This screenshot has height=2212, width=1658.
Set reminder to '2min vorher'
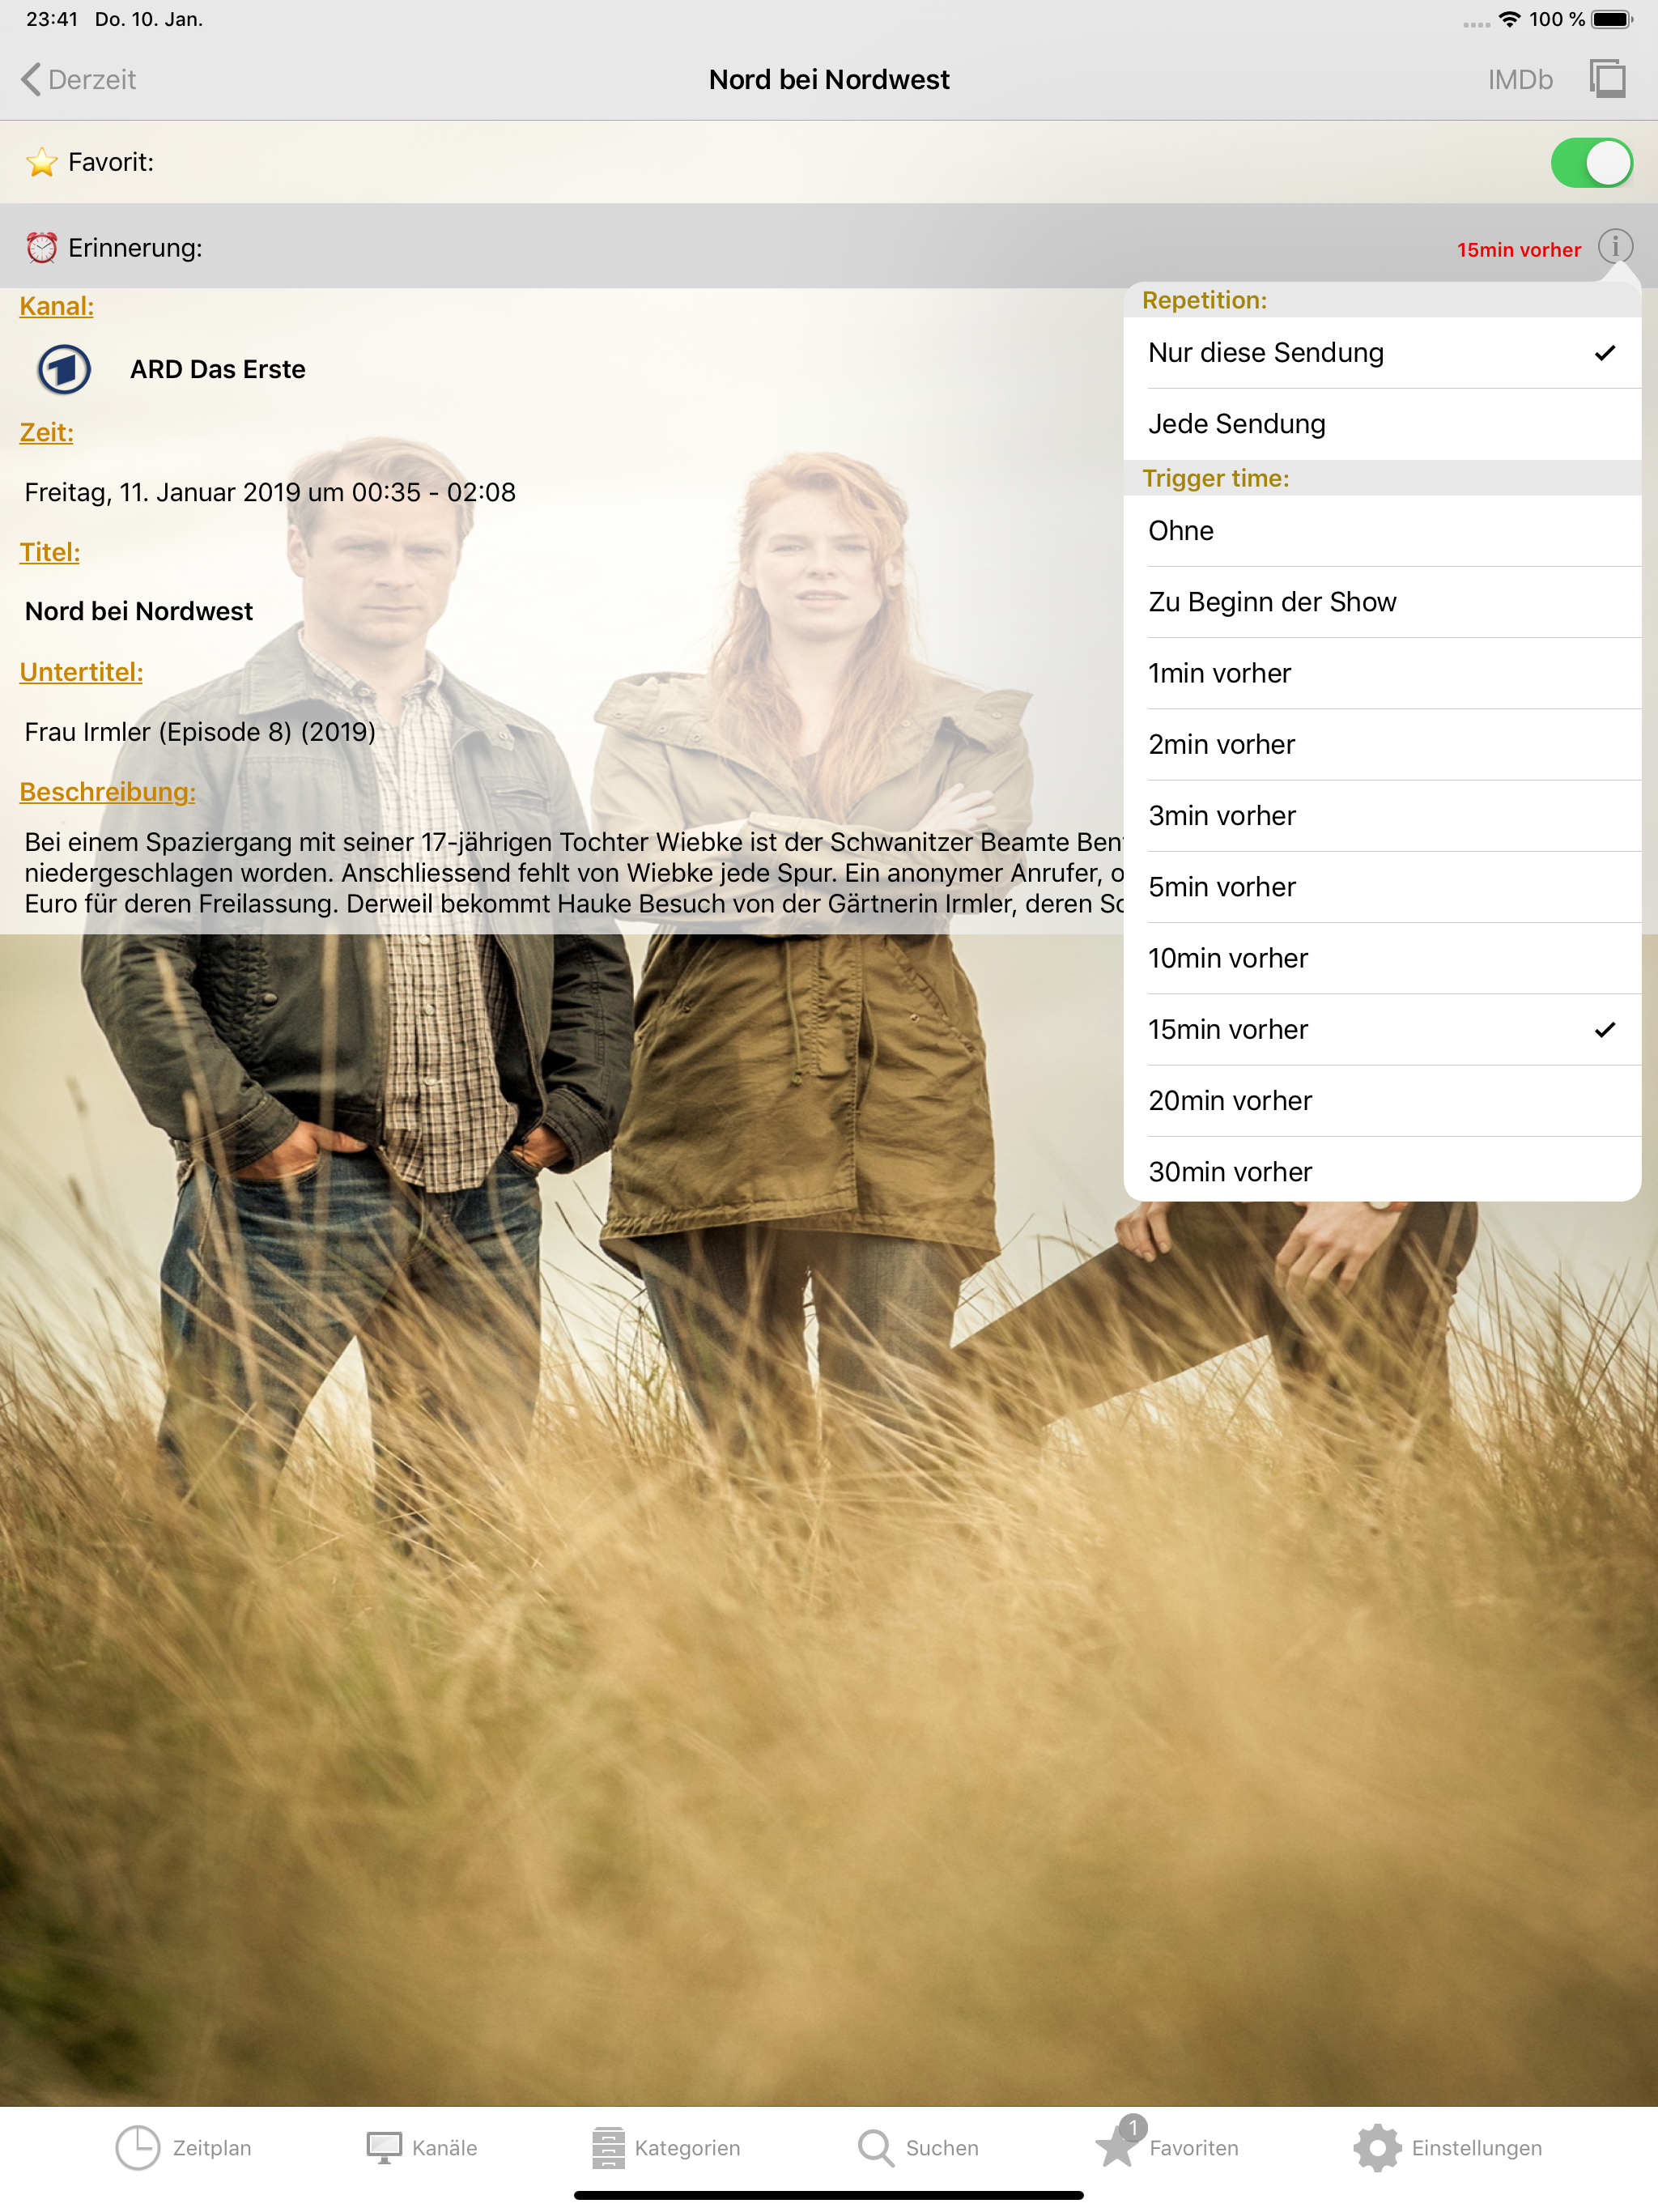pos(1381,744)
